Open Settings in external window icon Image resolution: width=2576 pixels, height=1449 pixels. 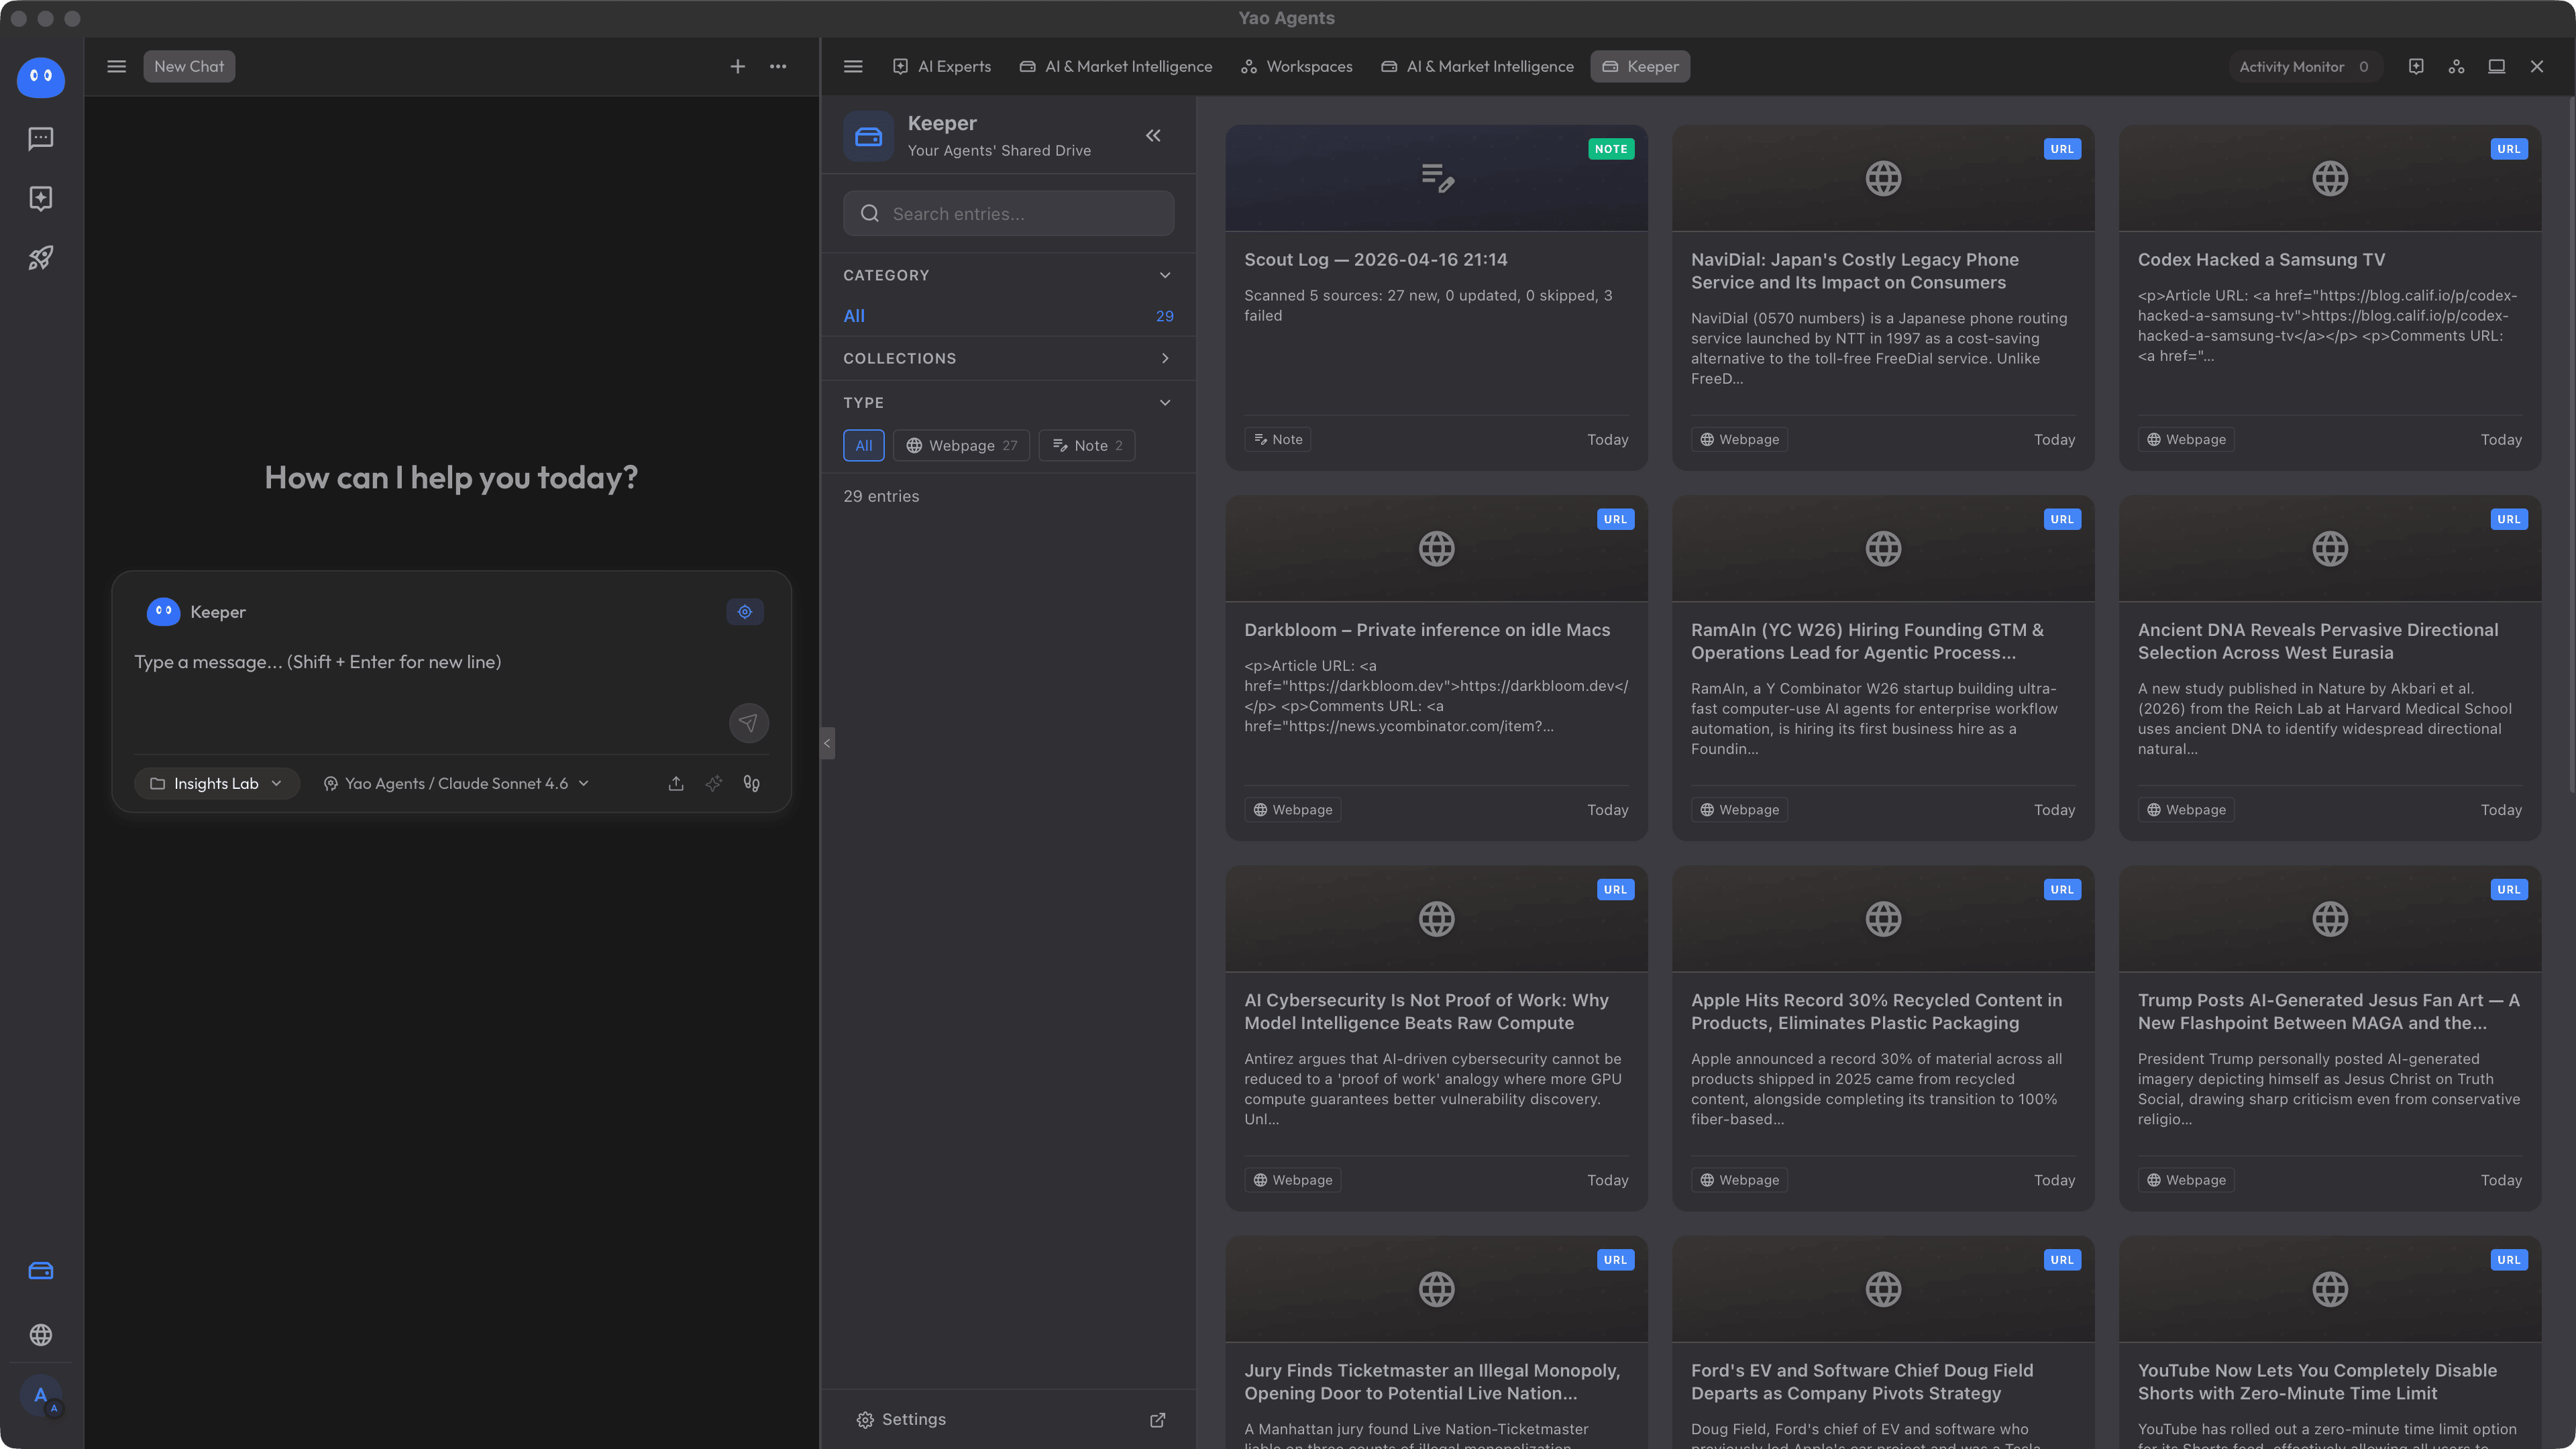click(x=1158, y=1420)
